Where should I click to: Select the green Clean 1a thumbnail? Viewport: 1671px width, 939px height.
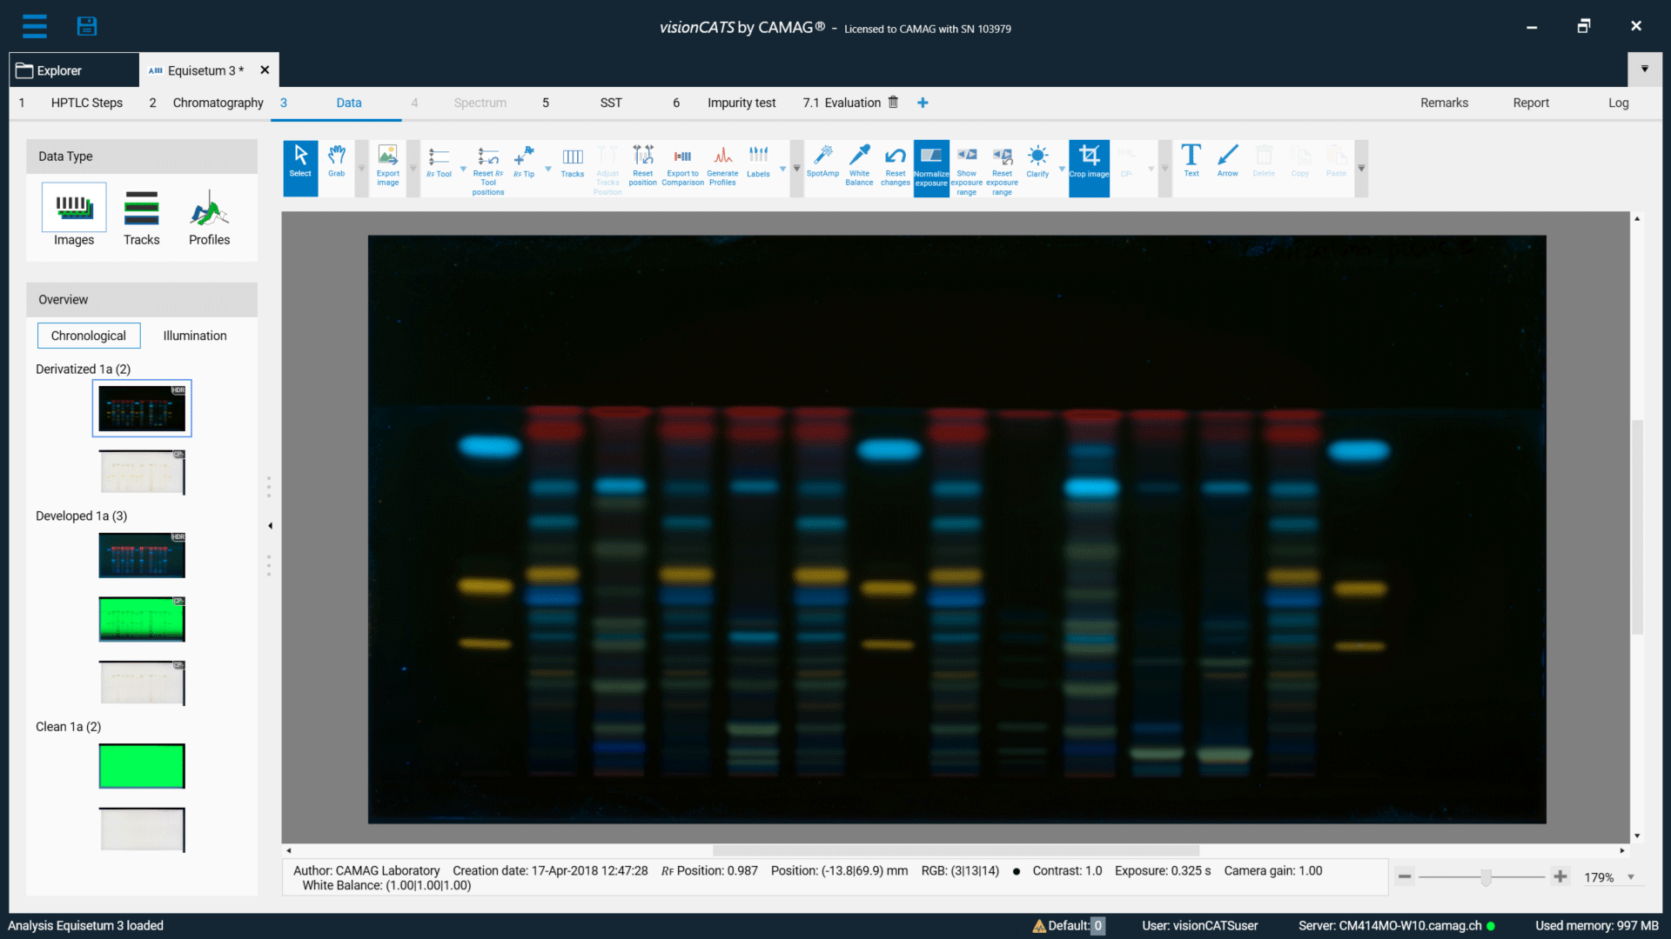pyautogui.click(x=142, y=766)
